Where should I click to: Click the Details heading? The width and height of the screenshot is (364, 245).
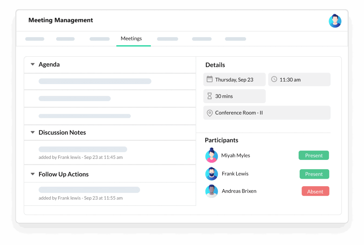(x=215, y=65)
